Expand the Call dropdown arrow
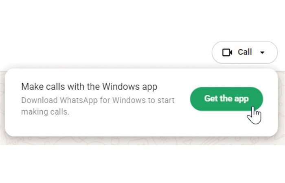 262,52
